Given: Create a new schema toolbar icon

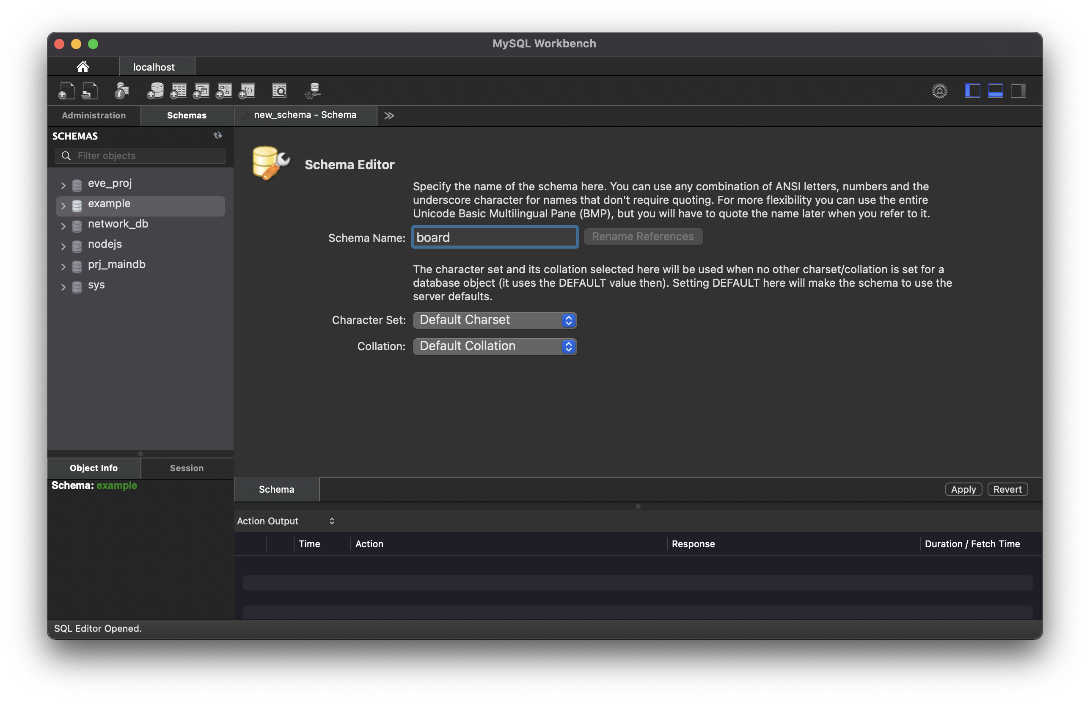Looking at the screenshot, I should 155,91.
